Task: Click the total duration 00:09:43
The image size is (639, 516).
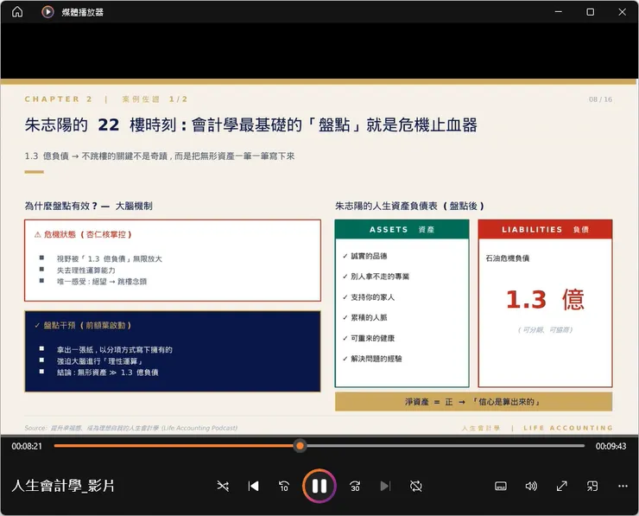Action: [611, 446]
